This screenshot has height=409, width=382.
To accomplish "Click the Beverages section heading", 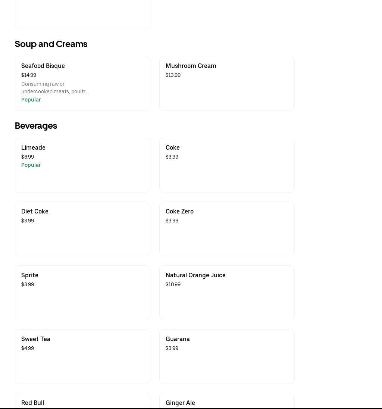I will tap(36, 126).
